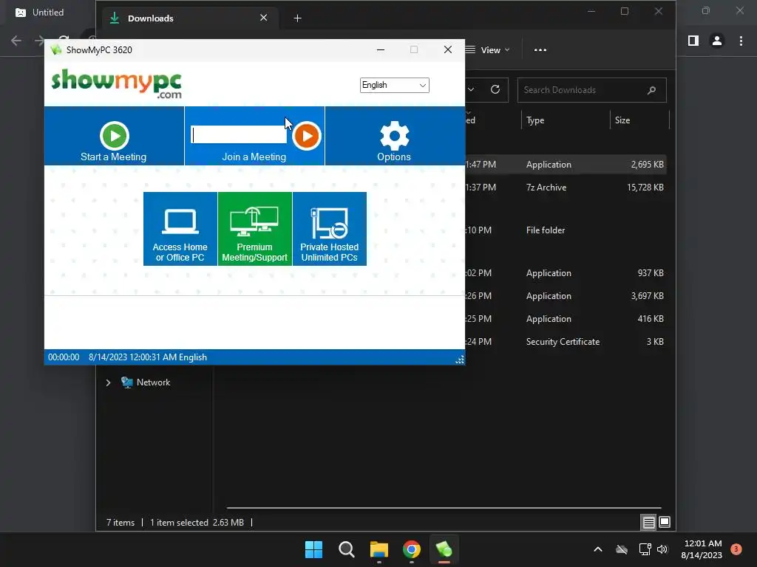Select the 937 KB Application row
This screenshot has height=567, width=757.
pos(565,273)
